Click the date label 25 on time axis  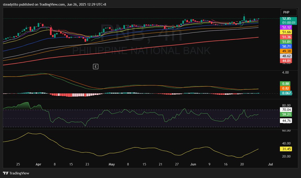18,164
